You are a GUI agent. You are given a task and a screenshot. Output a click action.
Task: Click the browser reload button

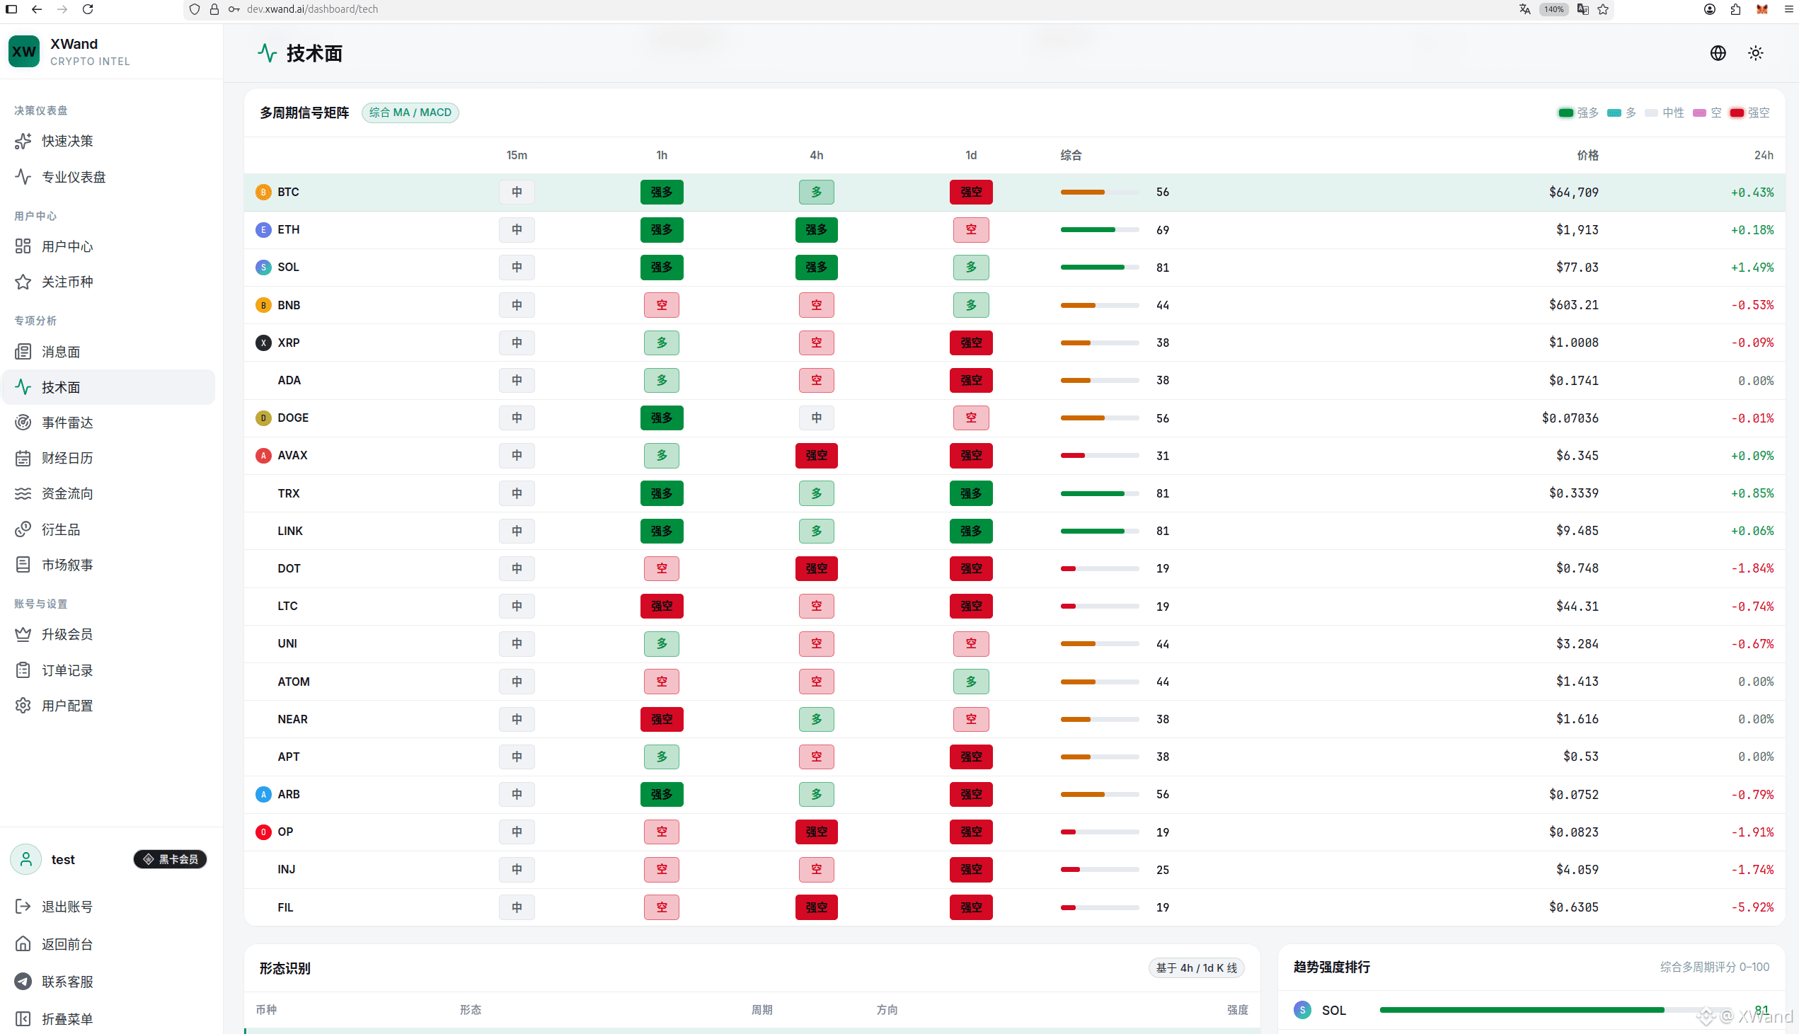(x=87, y=9)
